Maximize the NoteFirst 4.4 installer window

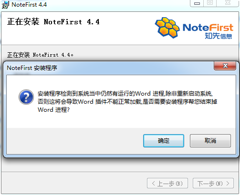click(210, 3)
